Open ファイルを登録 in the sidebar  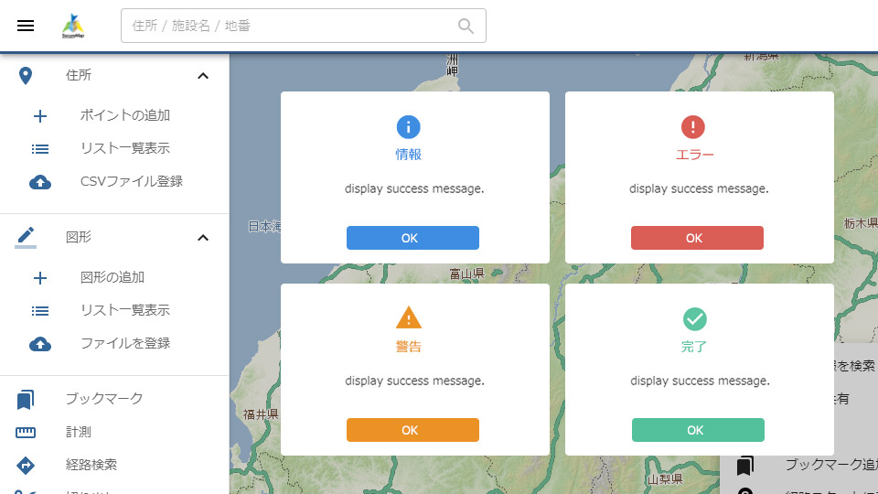pyautogui.click(x=125, y=343)
